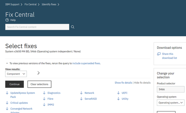Open the View results Component dropdown
Viewport: 186px width, 113px height.
point(16,74)
